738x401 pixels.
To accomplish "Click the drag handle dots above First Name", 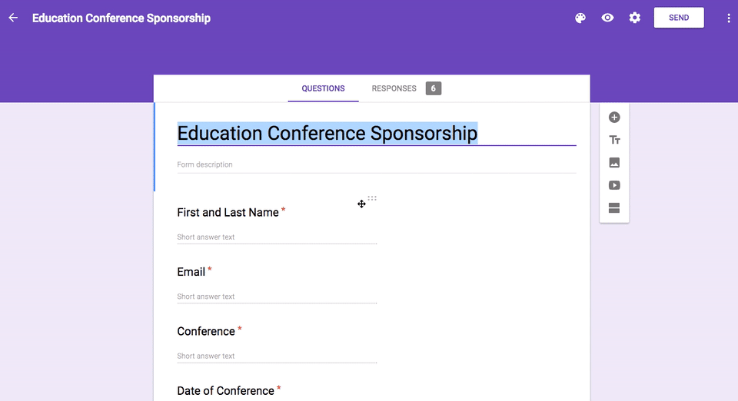I will (372, 198).
